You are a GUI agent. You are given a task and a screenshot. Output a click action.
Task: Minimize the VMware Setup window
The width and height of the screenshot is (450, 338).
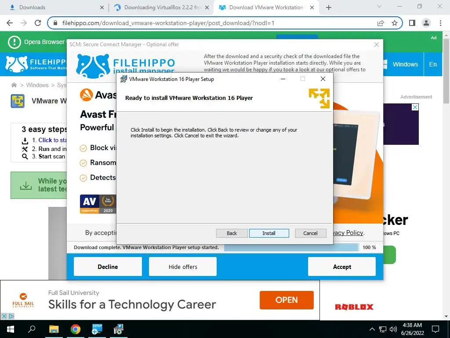[283, 79]
